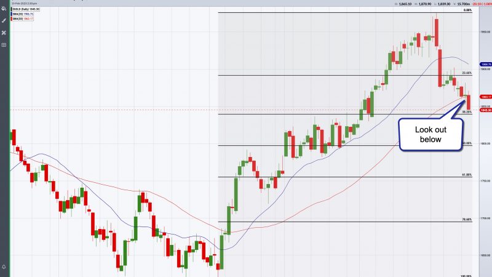Select the paint bucket fill tool
This screenshot has height=277, width=492.
(x=4, y=9)
